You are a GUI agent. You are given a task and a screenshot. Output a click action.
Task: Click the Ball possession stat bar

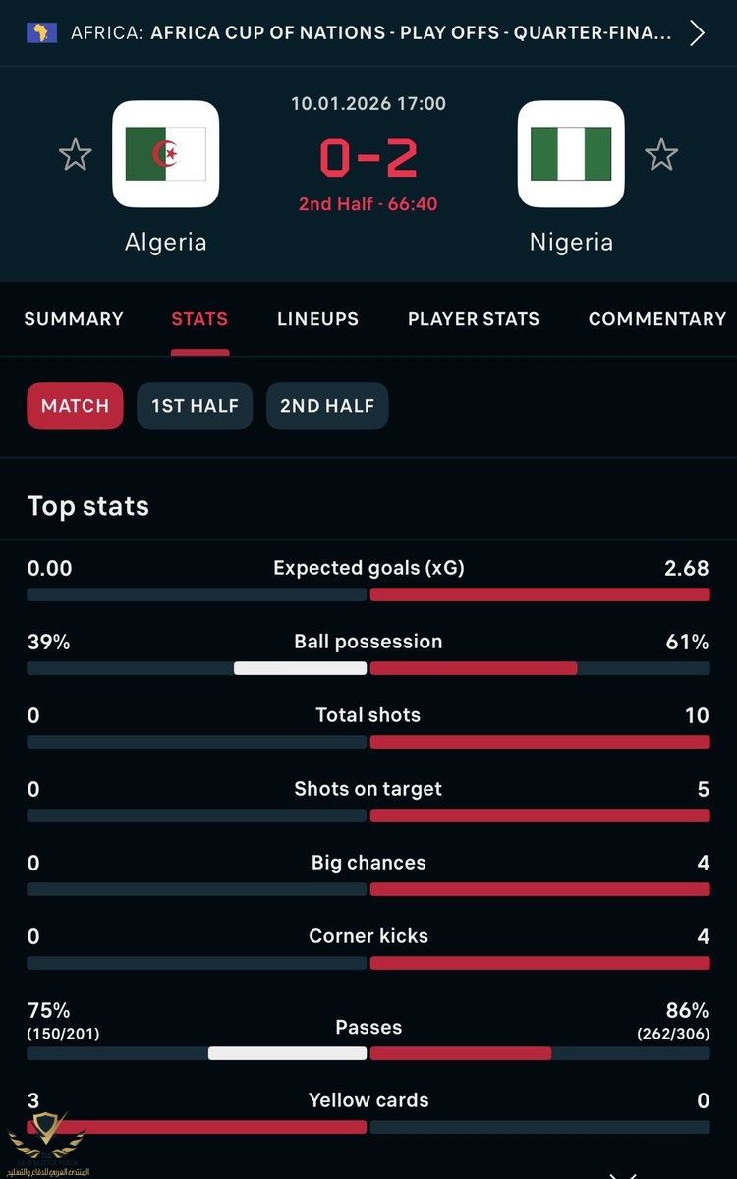[368, 668]
